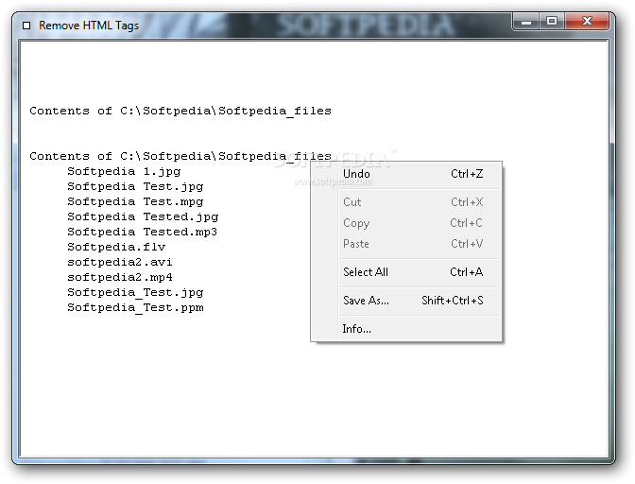The image size is (635, 484).
Task: Click the 'Remove HTML Tags' title bar text
Action: pyautogui.click(x=89, y=26)
